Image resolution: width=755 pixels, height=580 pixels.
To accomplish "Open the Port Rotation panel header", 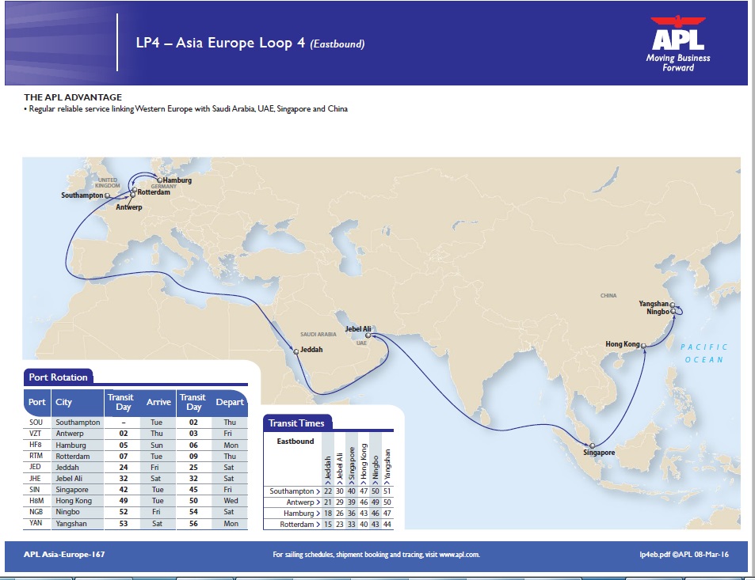I will click(59, 377).
